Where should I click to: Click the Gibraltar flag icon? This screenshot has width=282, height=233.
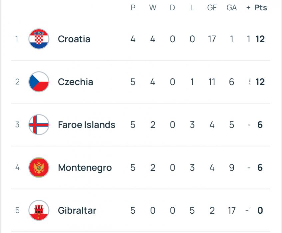click(x=39, y=210)
